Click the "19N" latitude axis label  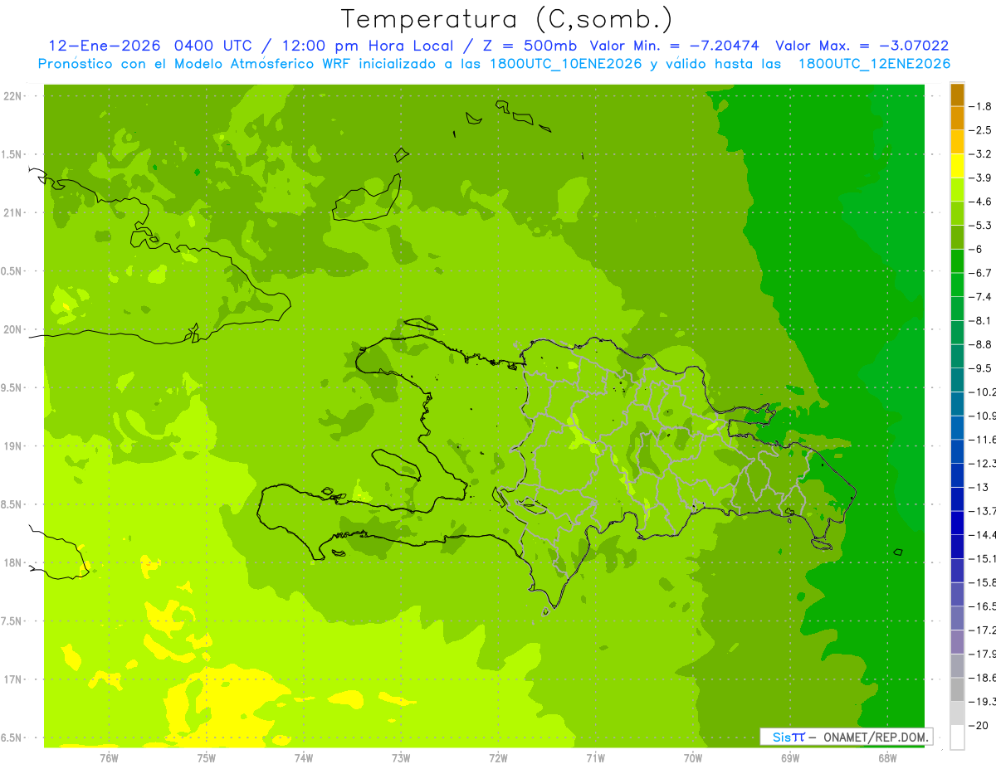pos(13,445)
